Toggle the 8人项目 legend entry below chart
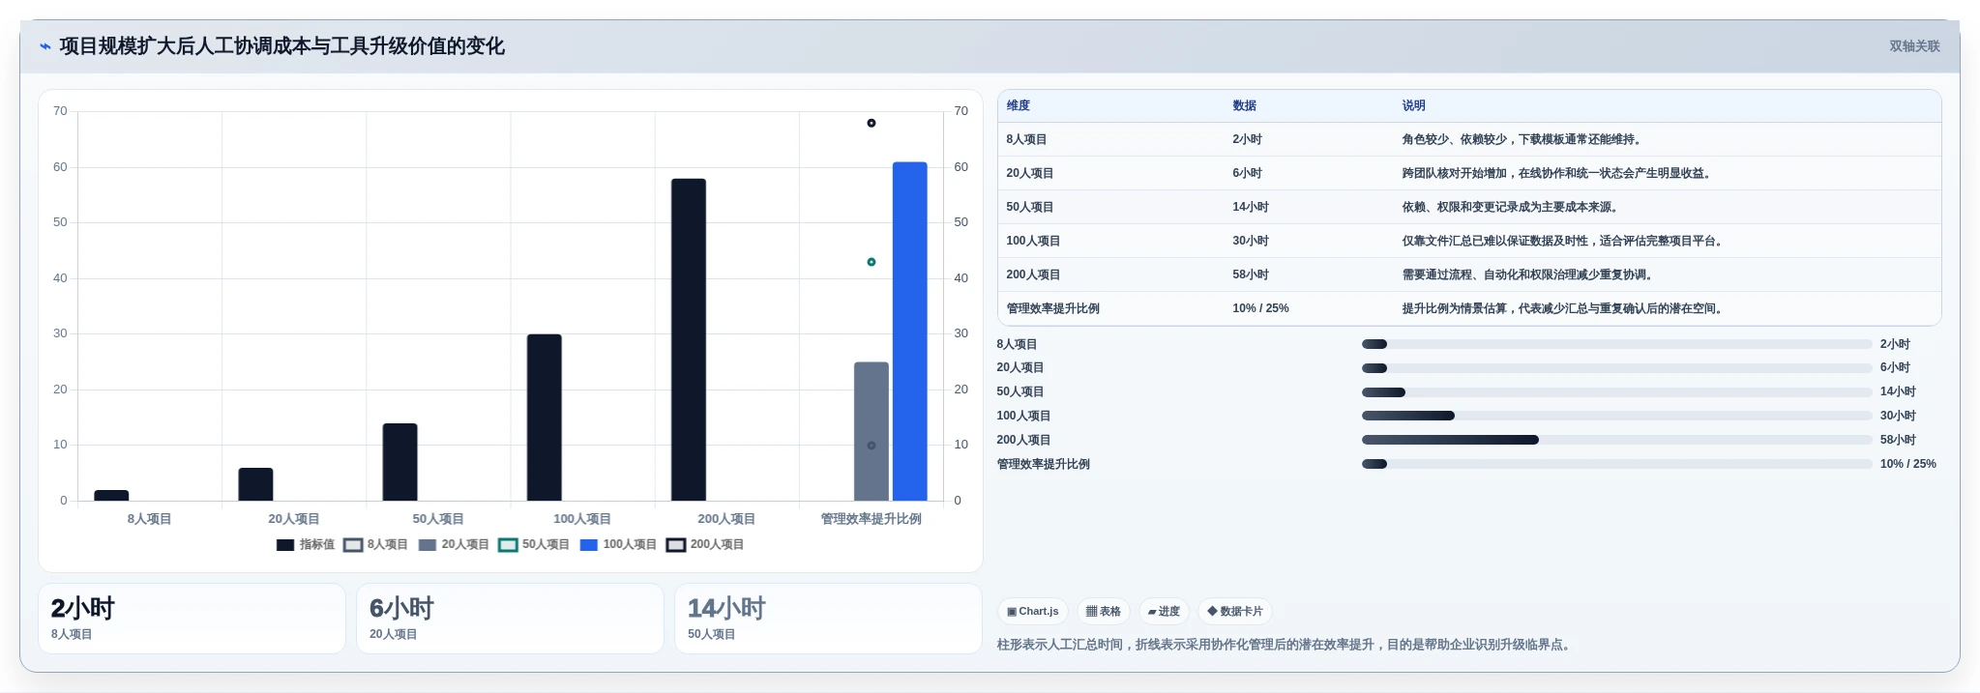The image size is (1980, 693). [375, 545]
